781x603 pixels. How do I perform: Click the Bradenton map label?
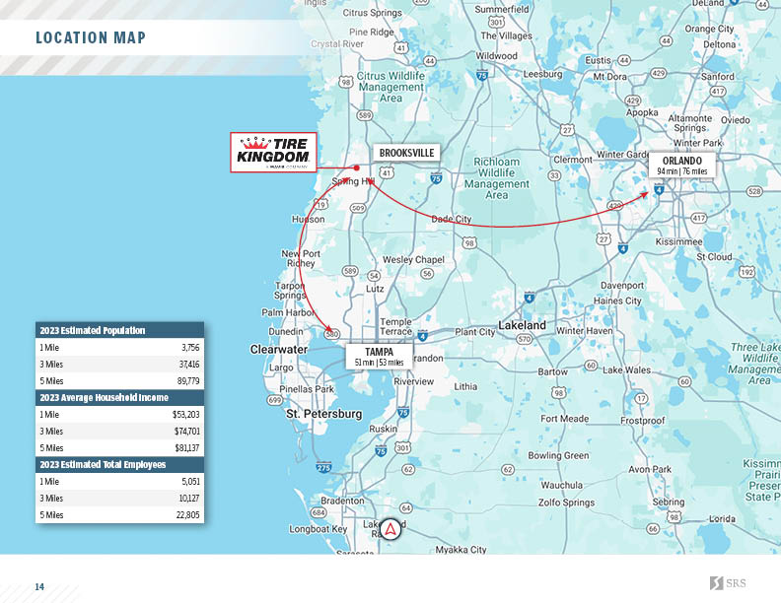tap(342, 501)
